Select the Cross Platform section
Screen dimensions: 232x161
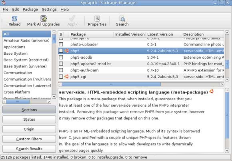27,92
